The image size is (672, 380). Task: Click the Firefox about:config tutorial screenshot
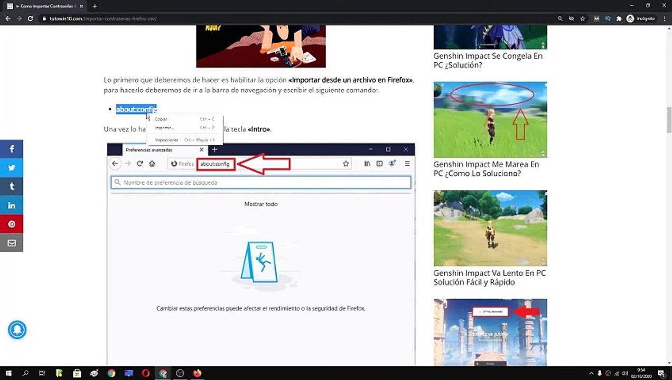[x=261, y=254]
